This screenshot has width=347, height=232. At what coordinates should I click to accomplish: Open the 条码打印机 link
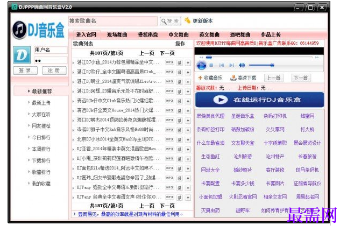point(275,116)
